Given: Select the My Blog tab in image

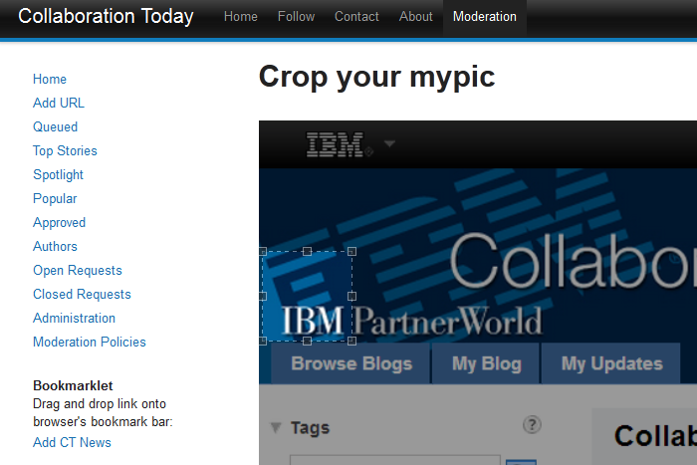Looking at the screenshot, I should click(486, 363).
